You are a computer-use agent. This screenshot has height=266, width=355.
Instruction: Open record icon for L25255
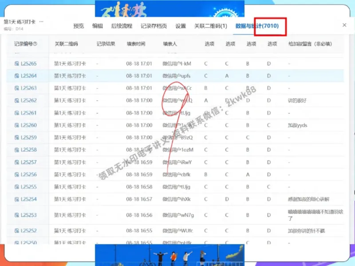coord(17,187)
